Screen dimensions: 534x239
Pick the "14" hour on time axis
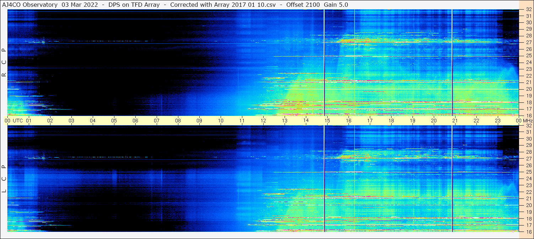[306, 121]
